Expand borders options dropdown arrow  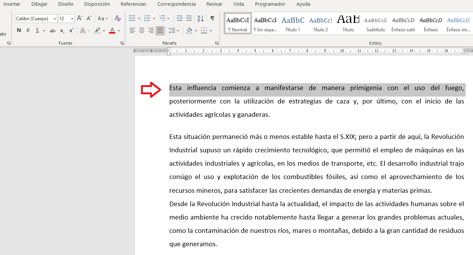tap(211, 31)
